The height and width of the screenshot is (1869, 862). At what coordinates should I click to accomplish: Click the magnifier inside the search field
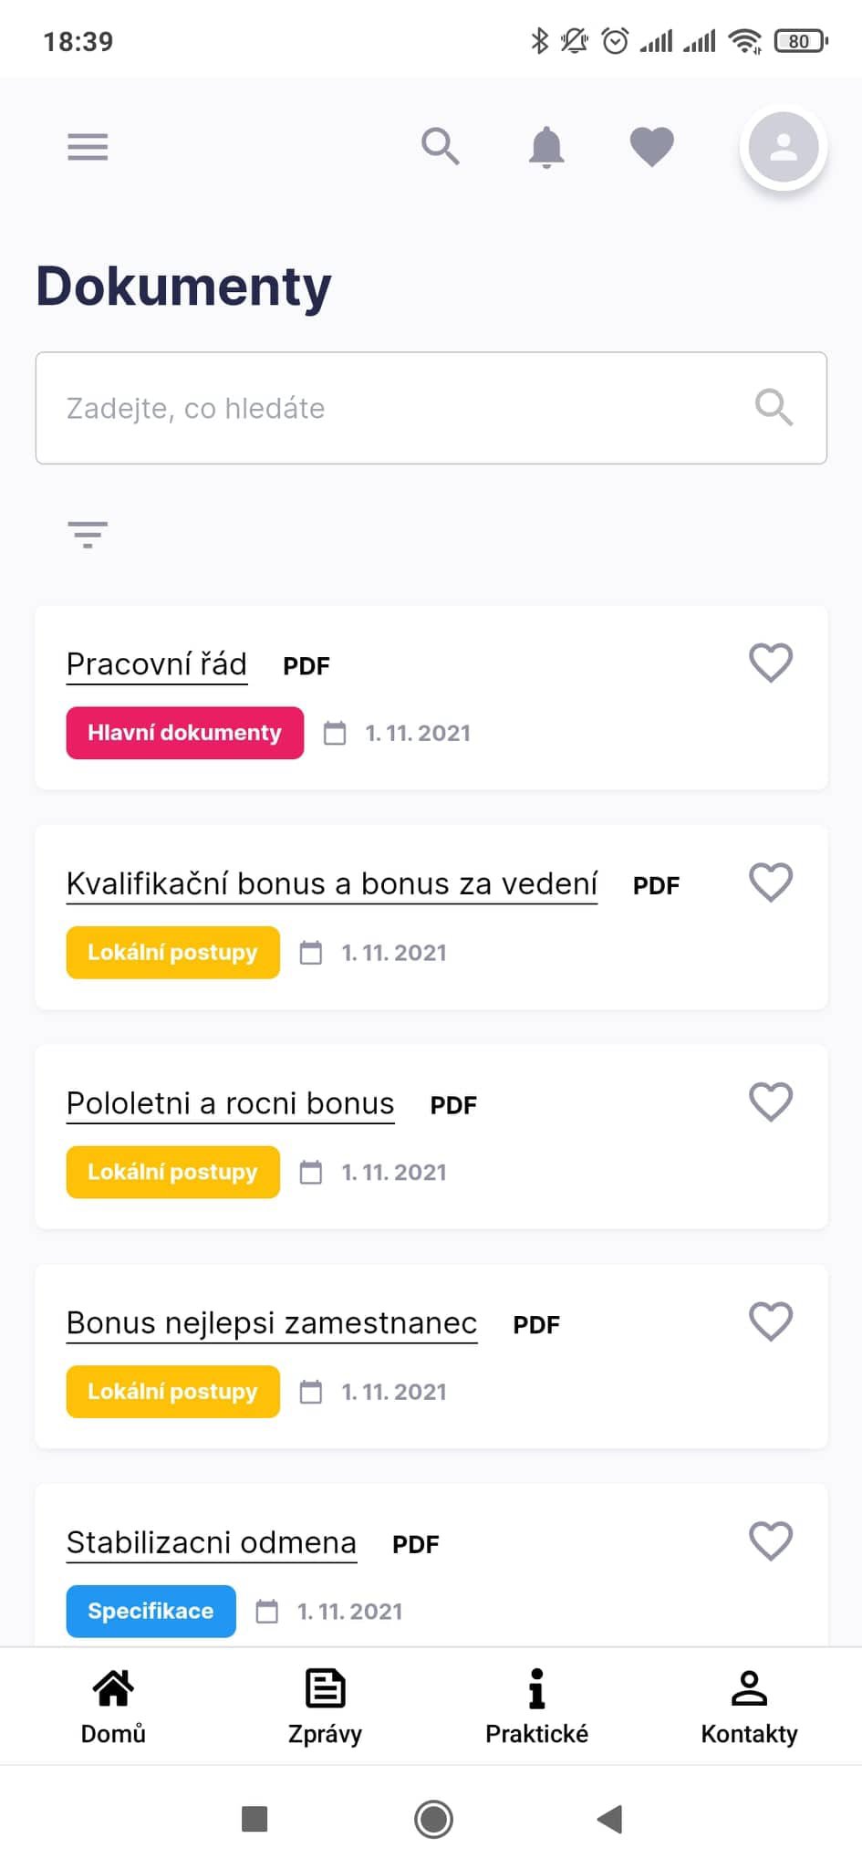point(774,407)
